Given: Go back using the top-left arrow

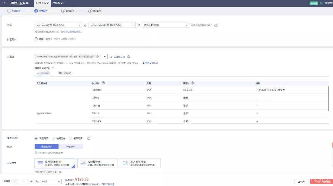Looking at the screenshot, I should [4, 3].
